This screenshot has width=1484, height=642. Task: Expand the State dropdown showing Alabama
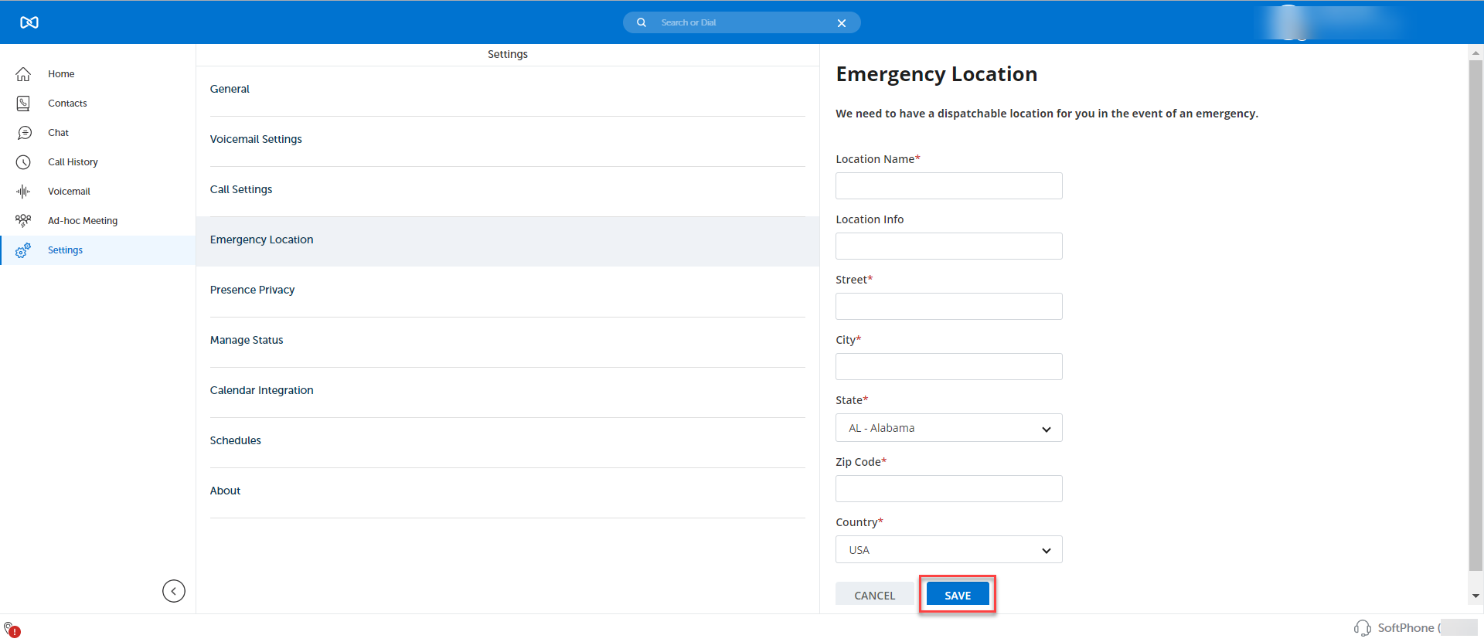(948, 428)
